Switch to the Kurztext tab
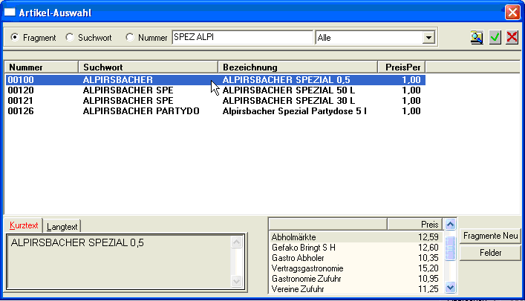This screenshot has height=301, width=525. (23, 225)
